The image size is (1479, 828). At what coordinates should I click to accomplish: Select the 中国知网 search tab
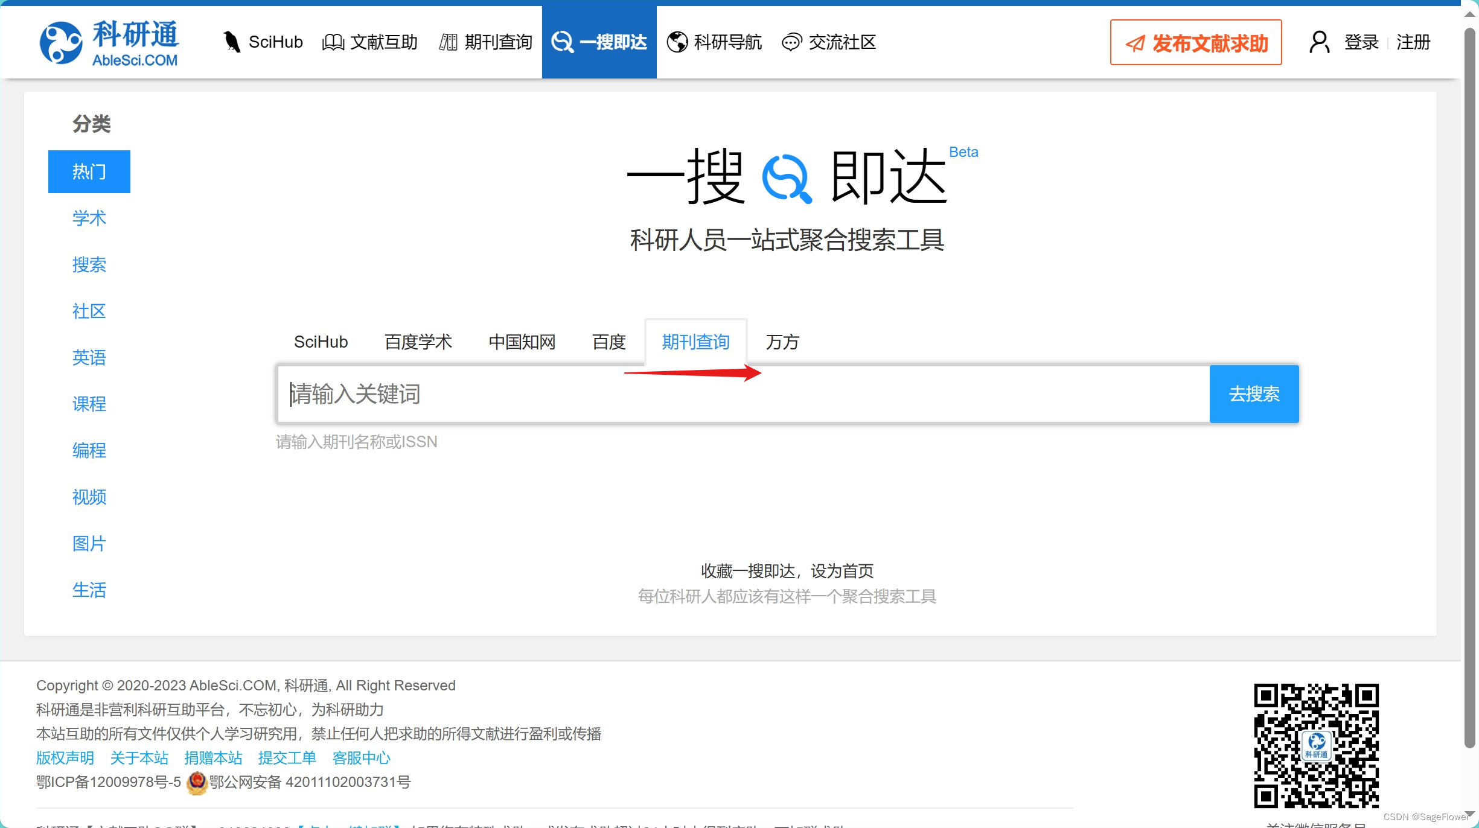[x=522, y=342]
